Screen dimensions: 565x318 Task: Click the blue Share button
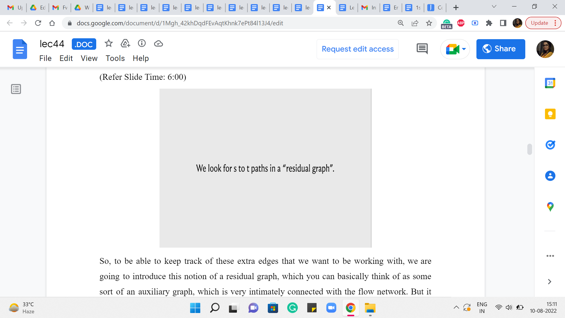point(501,49)
